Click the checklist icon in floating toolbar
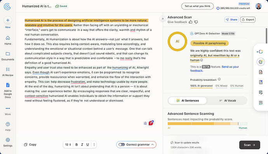 pos(261,103)
